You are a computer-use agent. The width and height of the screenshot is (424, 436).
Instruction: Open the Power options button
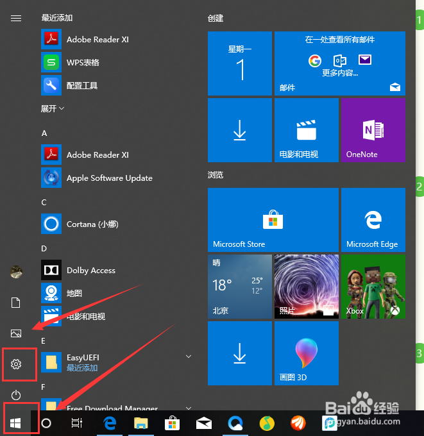coord(16,395)
